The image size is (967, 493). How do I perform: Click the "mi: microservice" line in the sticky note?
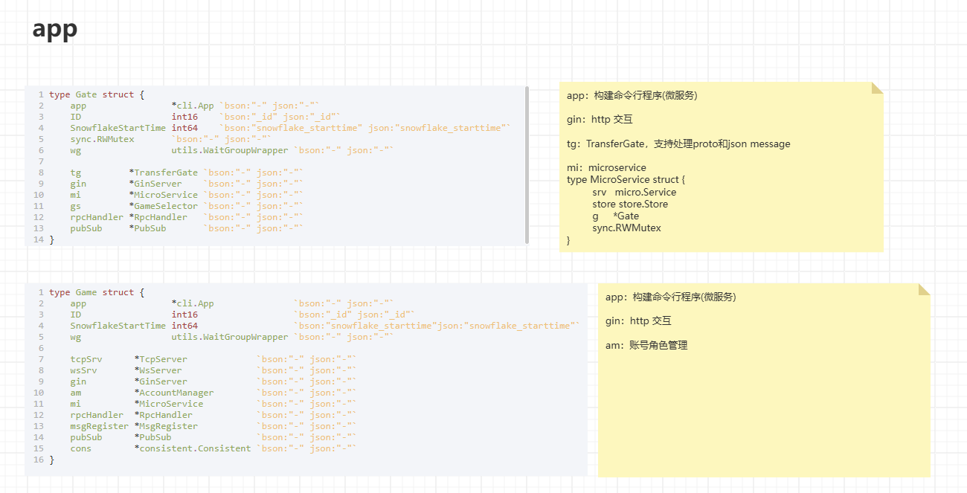[x=606, y=167]
